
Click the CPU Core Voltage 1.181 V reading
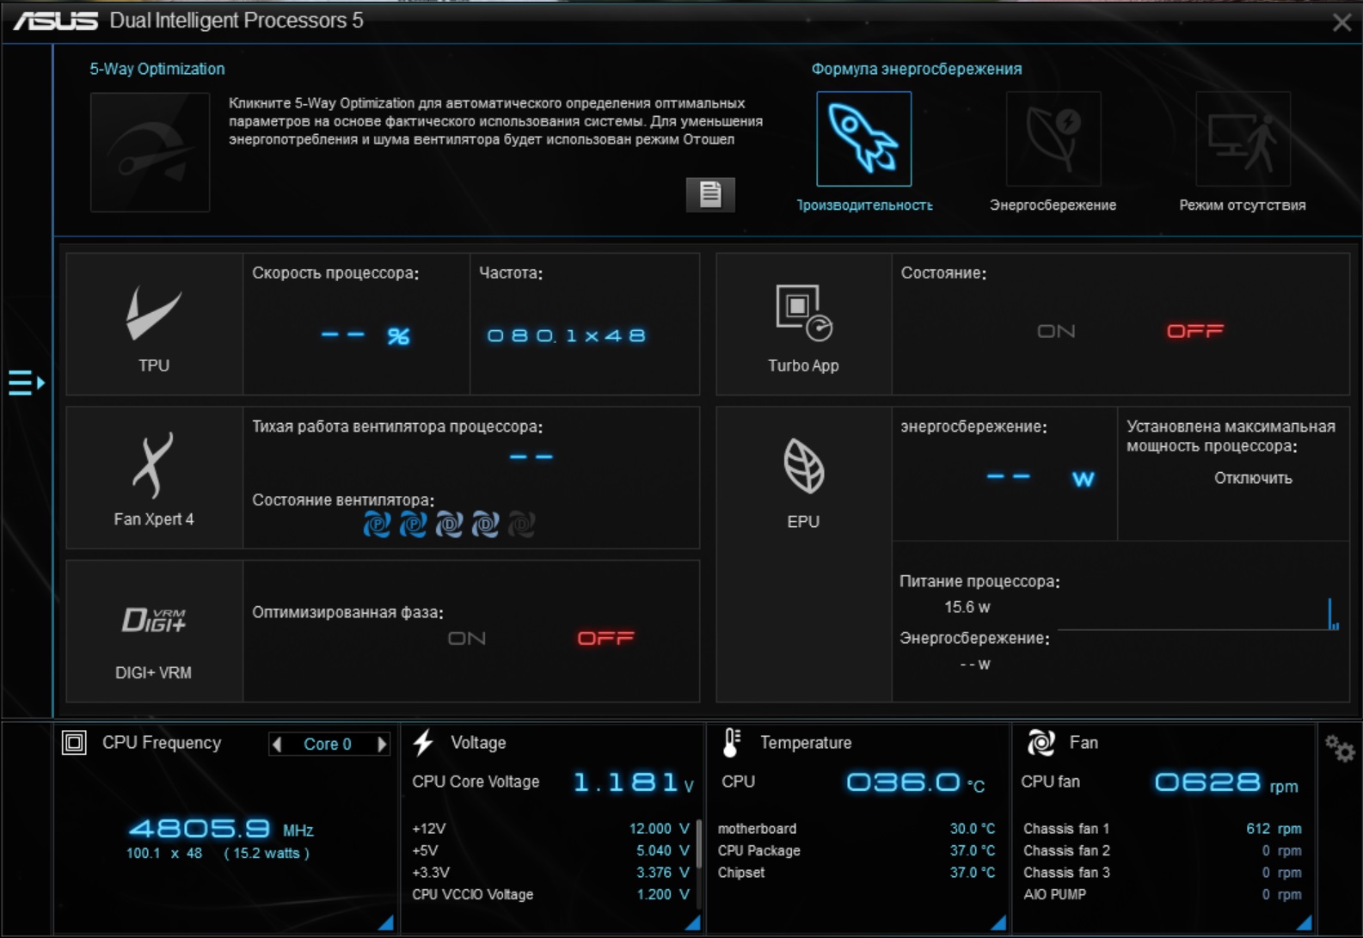[634, 782]
